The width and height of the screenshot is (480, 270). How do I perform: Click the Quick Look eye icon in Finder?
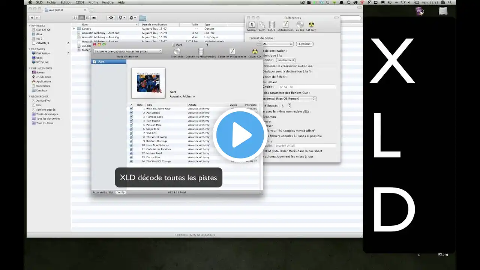[111, 18]
